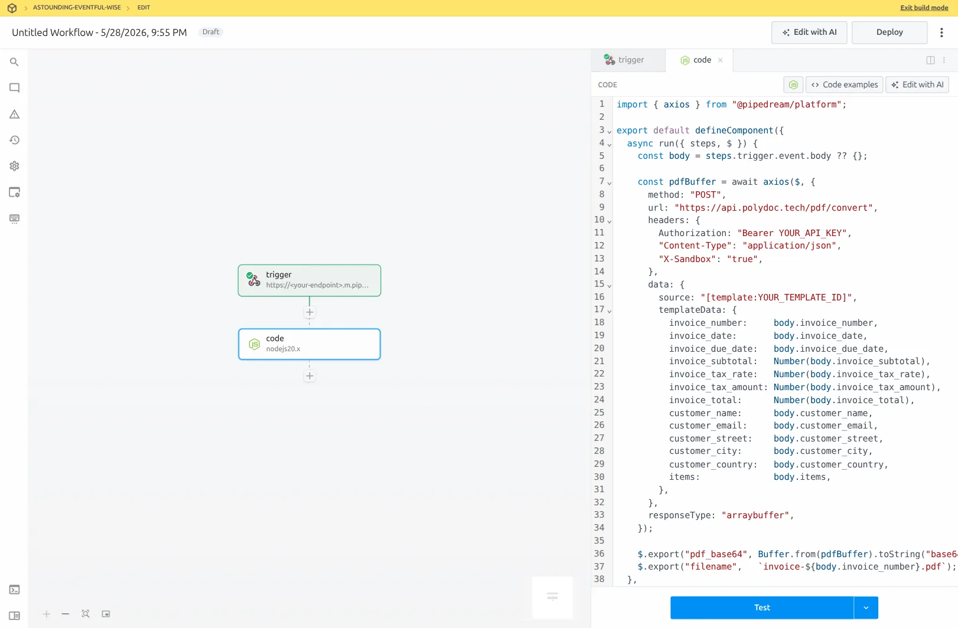The image size is (958, 628).
Task: Zoom in on the canvas with plus
Action: coord(47,614)
